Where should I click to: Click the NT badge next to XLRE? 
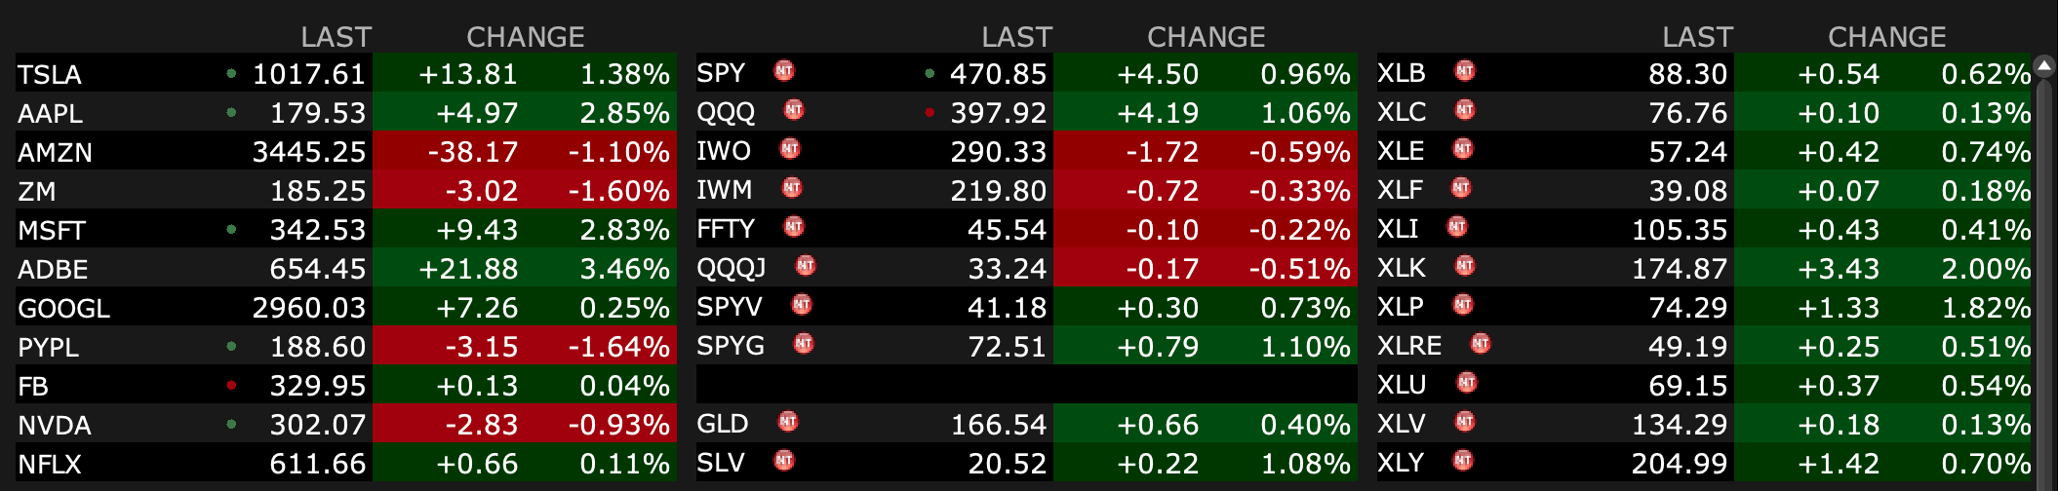1481,344
